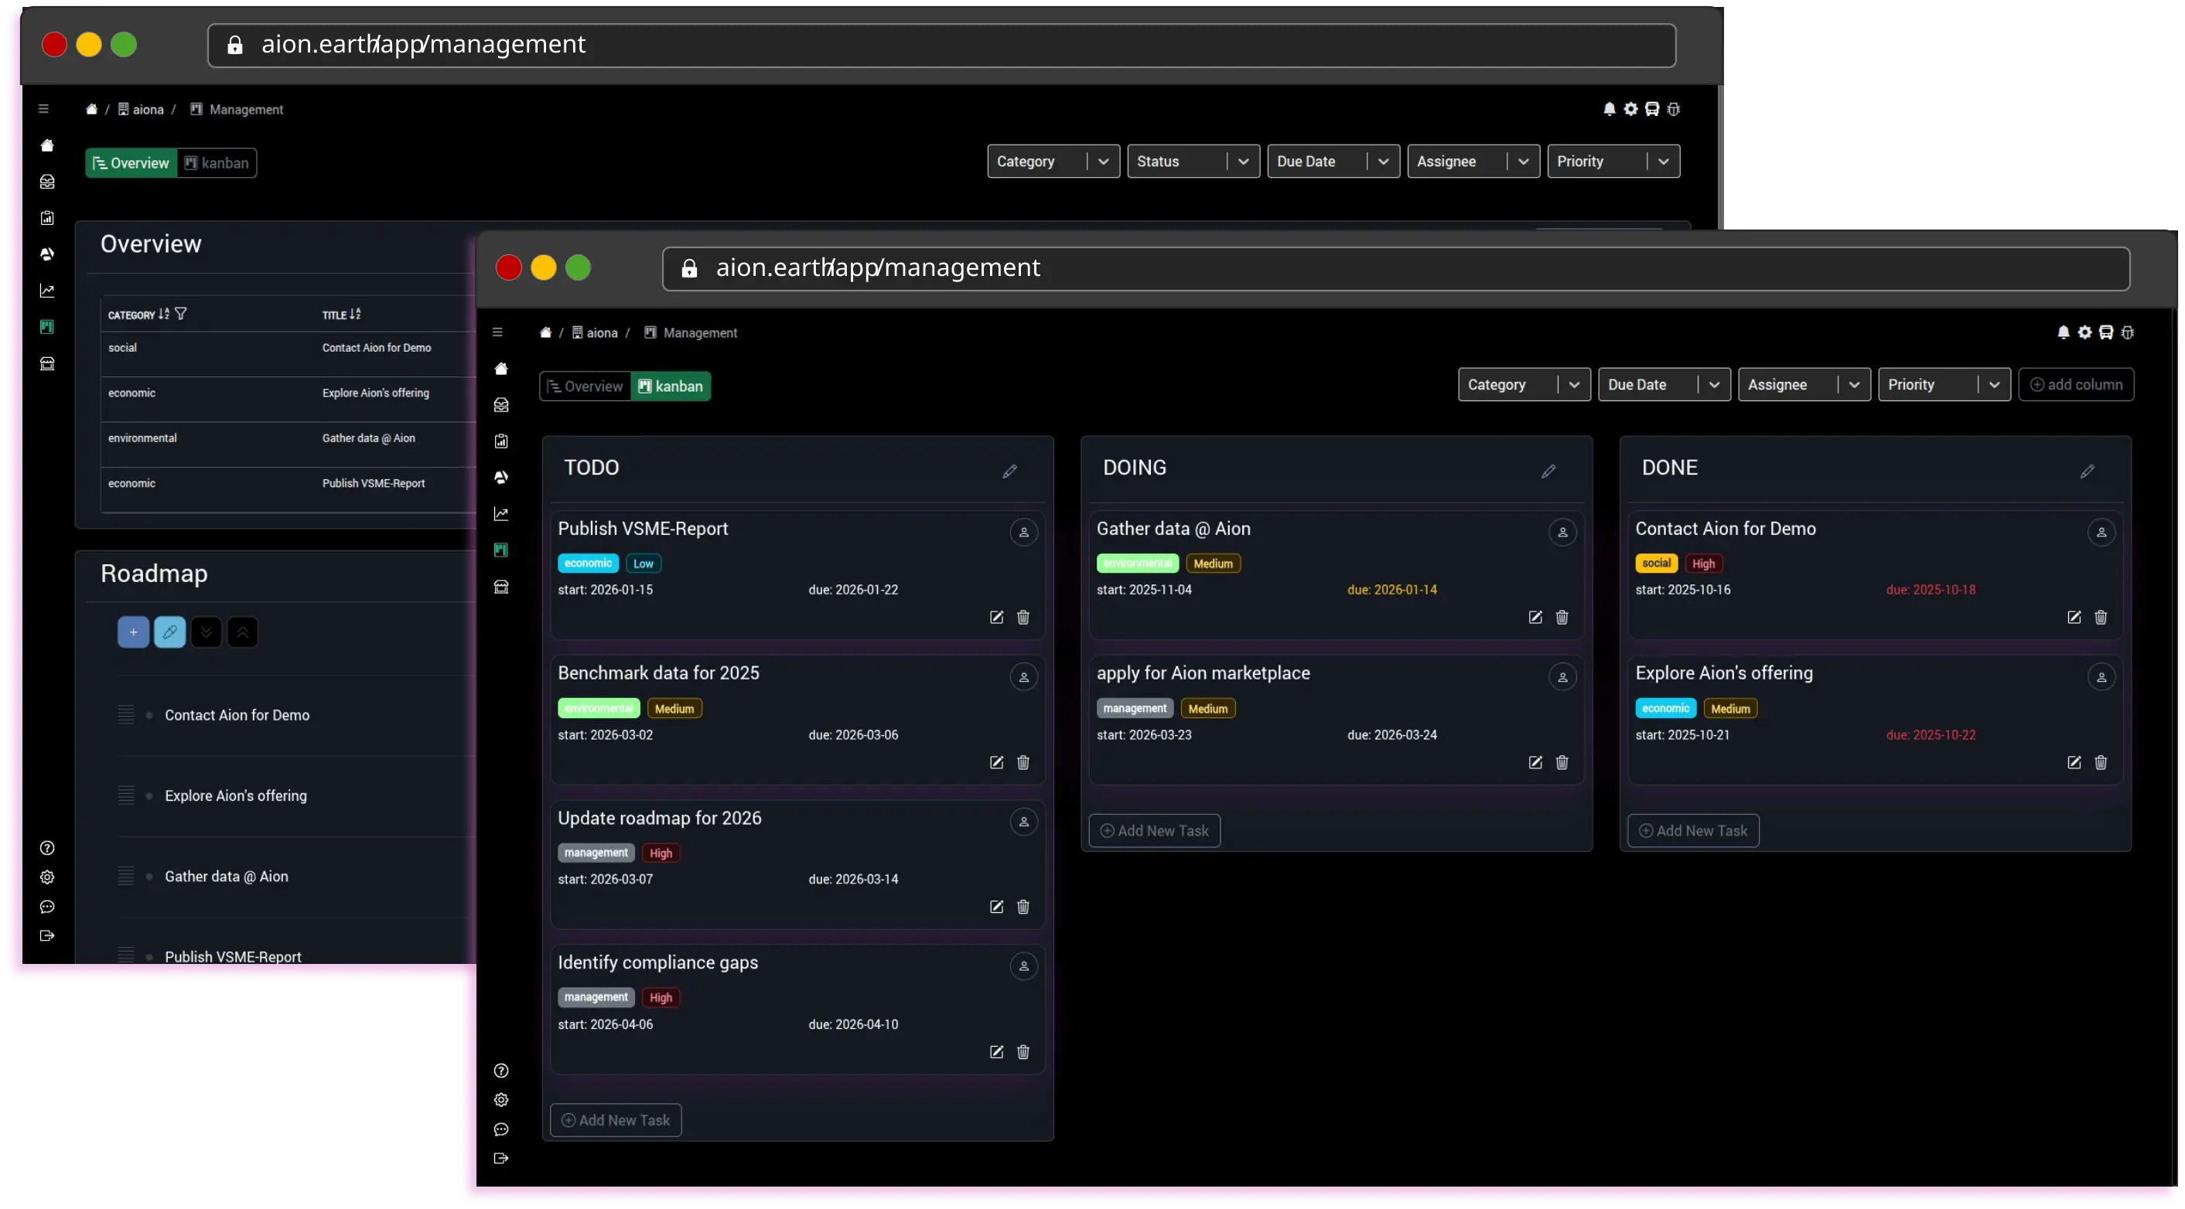Click the add column button
2185x1209 pixels.
click(x=2076, y=384)
